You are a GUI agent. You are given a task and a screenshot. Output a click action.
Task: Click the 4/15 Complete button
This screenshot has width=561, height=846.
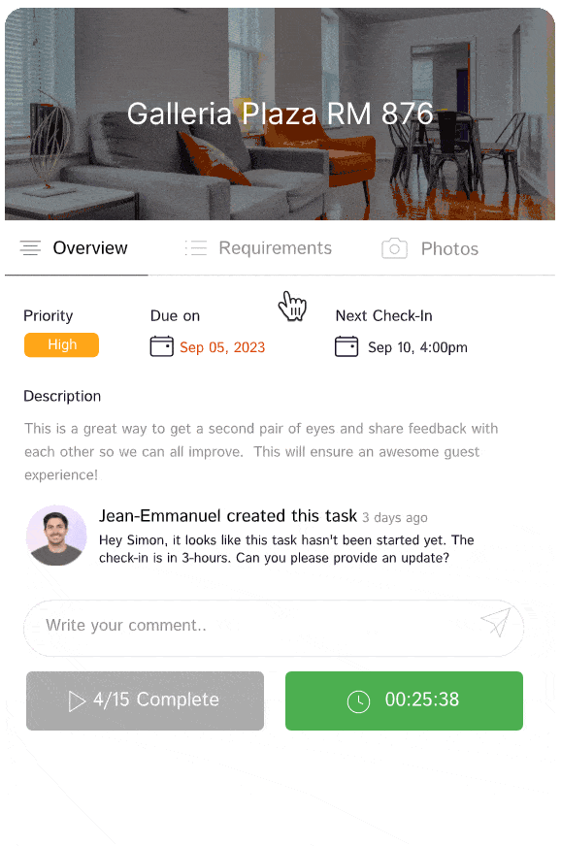146,700
